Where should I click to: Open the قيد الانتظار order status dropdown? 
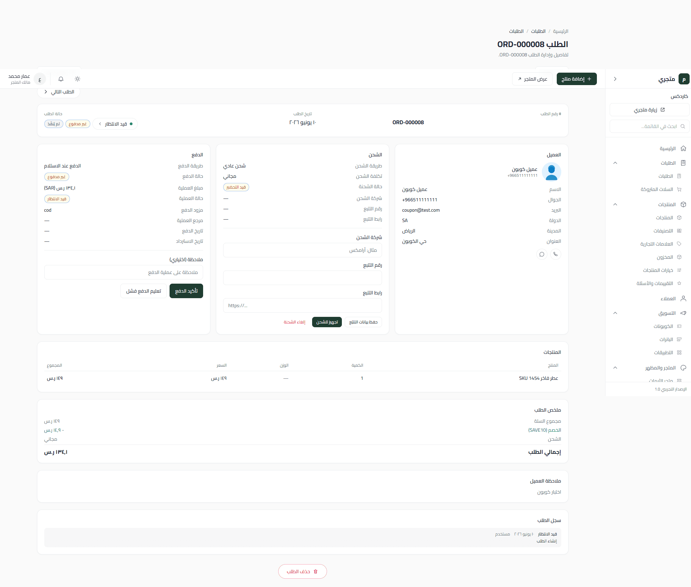pyautogui.click(x=115, y=124)
